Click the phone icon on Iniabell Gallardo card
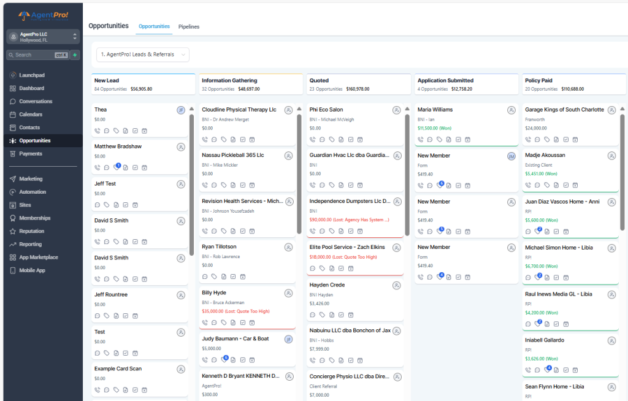The height and width of the screenshot is (401, 628). 528,370
